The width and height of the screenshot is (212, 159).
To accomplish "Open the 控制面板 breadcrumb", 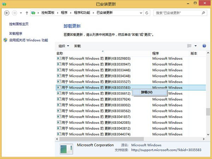I will tap(48, 13).
